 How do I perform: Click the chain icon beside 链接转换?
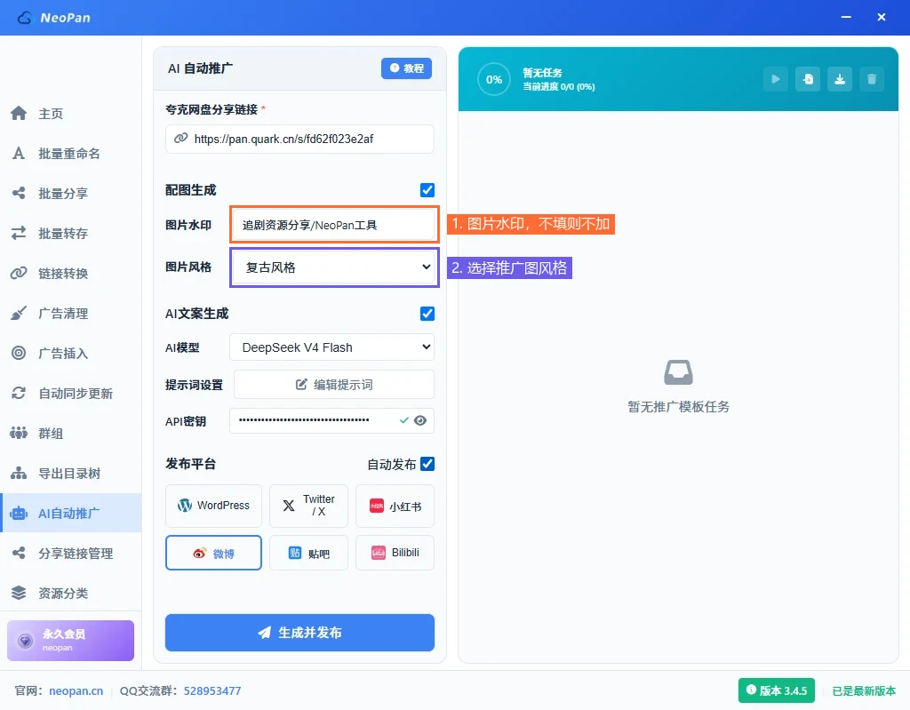pyautogui.click(x=19, y=274)
